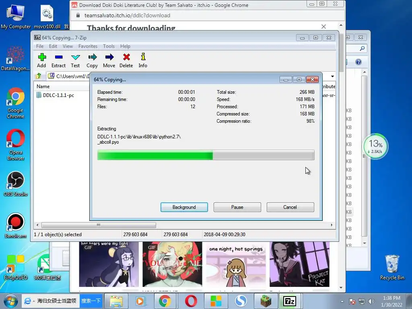Click the Extract toolbar icon
The image size is (412, 309).
pyautogui.click(x=58, y=60)
